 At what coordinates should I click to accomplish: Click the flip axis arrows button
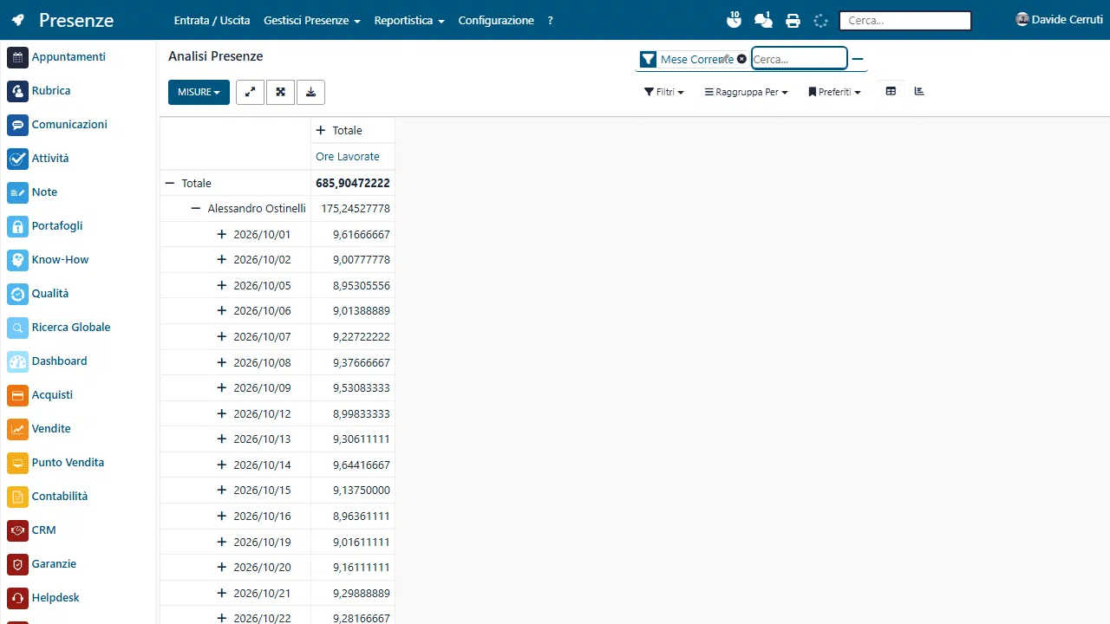click(x=250, y=92)
